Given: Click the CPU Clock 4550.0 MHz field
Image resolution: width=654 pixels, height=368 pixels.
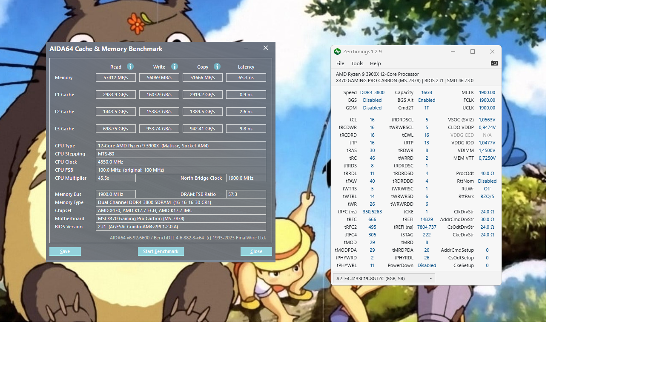Looking at the screenshot, I should click(181, 162).
